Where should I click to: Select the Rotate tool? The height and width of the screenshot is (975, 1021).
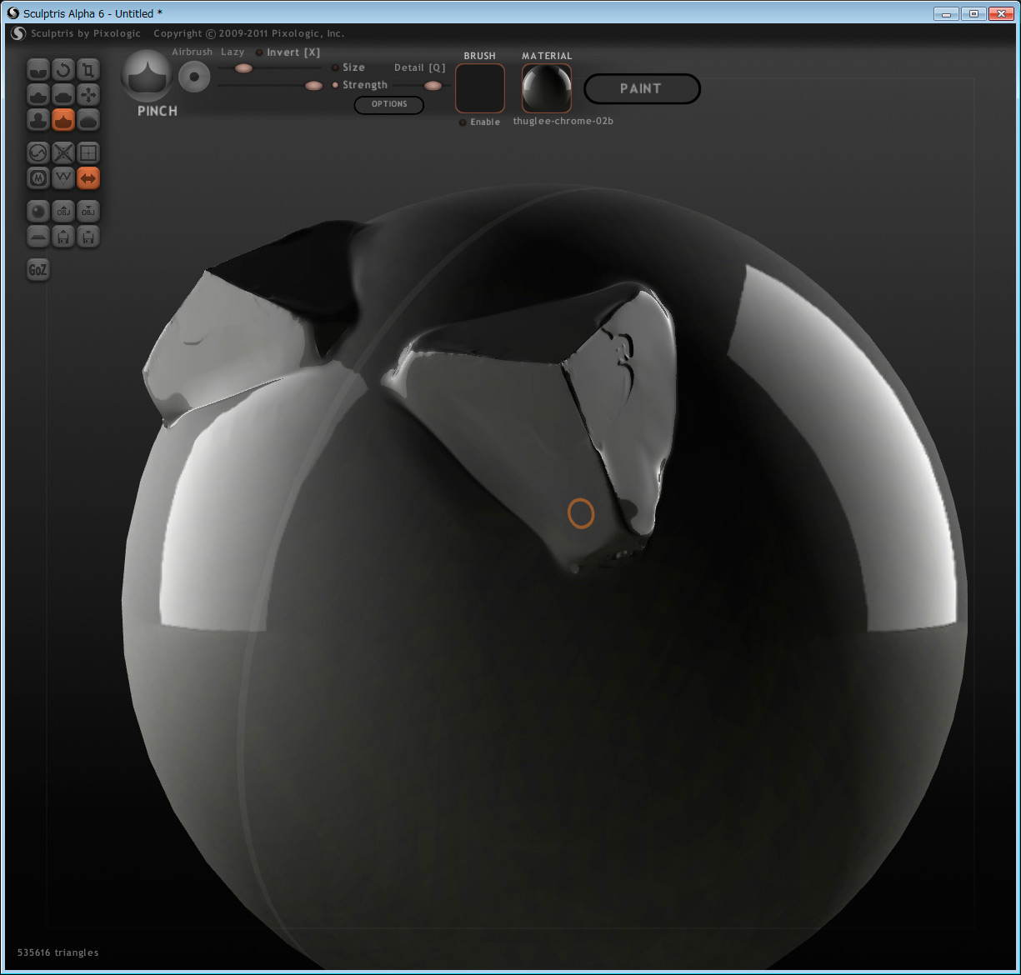[x=63, y=69]
